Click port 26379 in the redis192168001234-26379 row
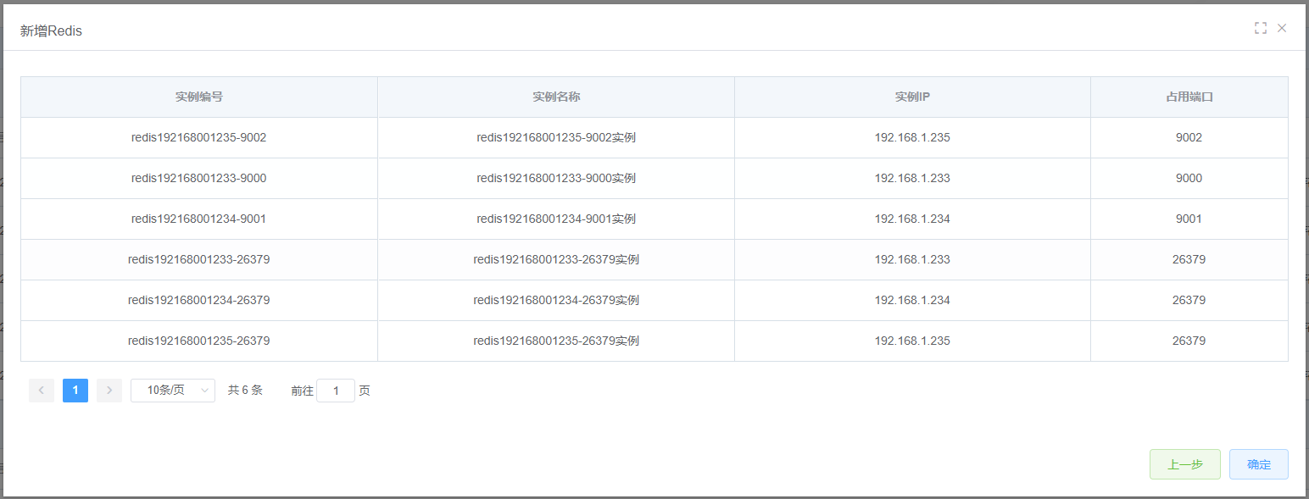This screenshot has width=1309, height=499. tap(1189, 300)
